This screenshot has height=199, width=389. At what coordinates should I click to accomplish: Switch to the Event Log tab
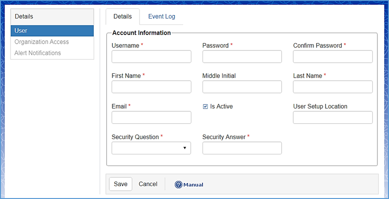pyautogui.click(x=162, y=17)
